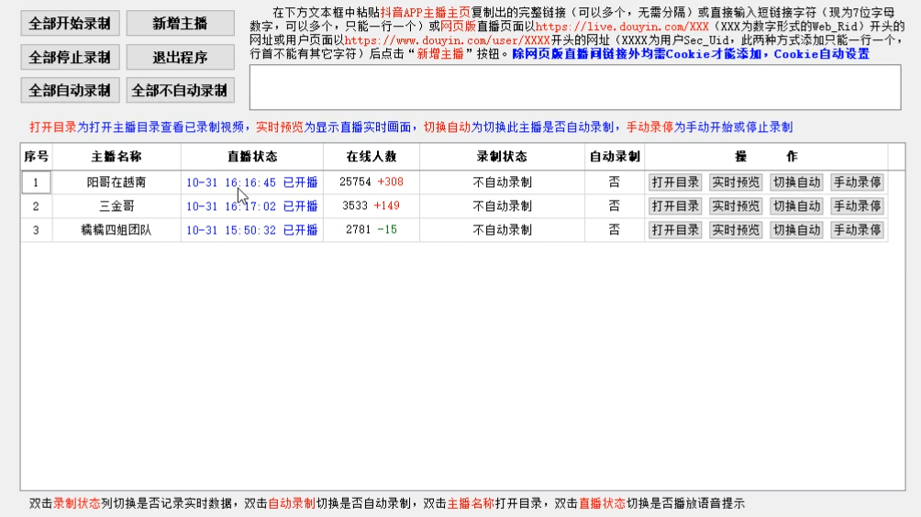Stop all recordings with 全部停止录制
This screenshot has height=517, width=921.
click(70, 58)
